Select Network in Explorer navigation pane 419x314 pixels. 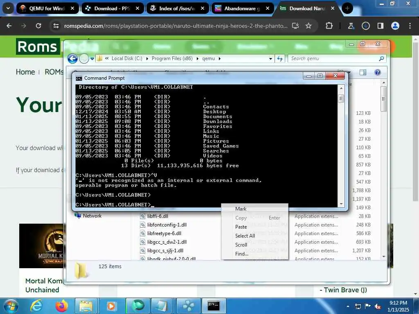coord(92,216)
